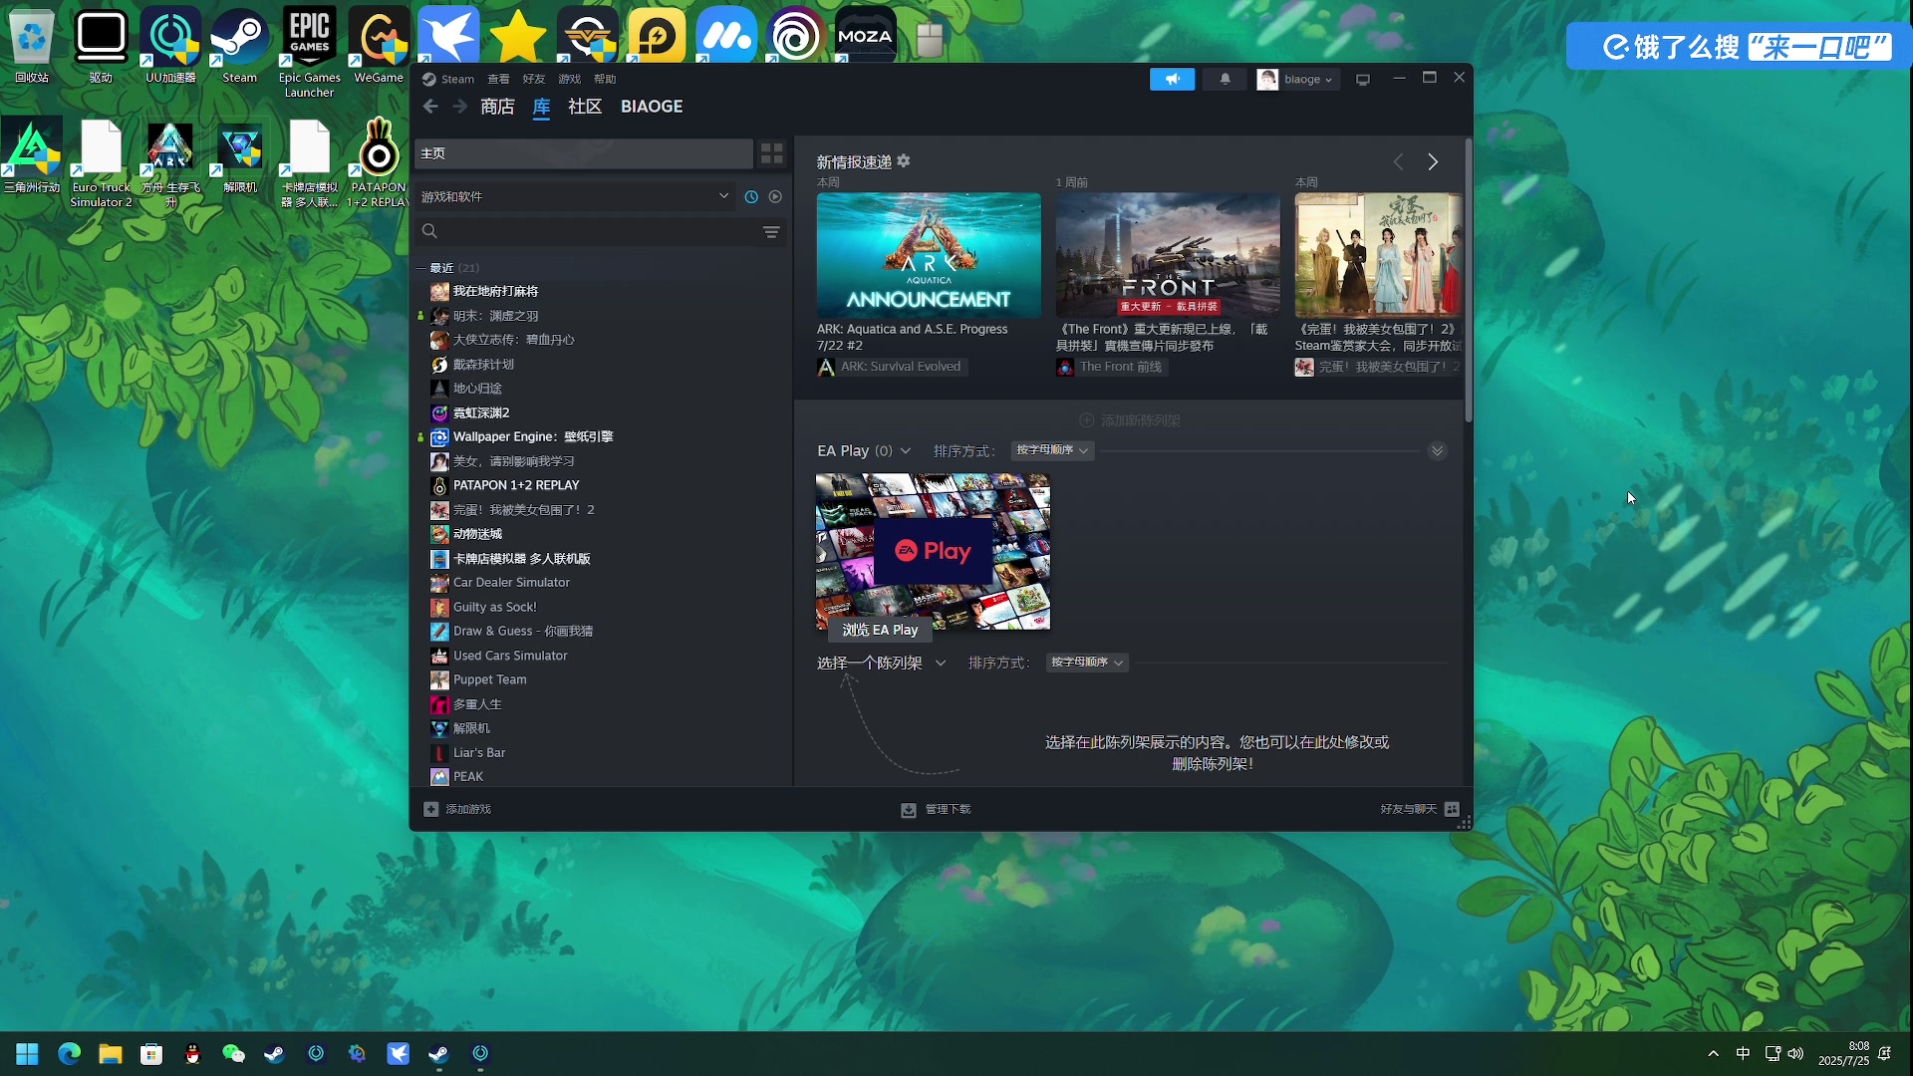This screenshot has height=1076, width=1913.
Task: Open WeChat from the taskbar
Action: 233,1054
